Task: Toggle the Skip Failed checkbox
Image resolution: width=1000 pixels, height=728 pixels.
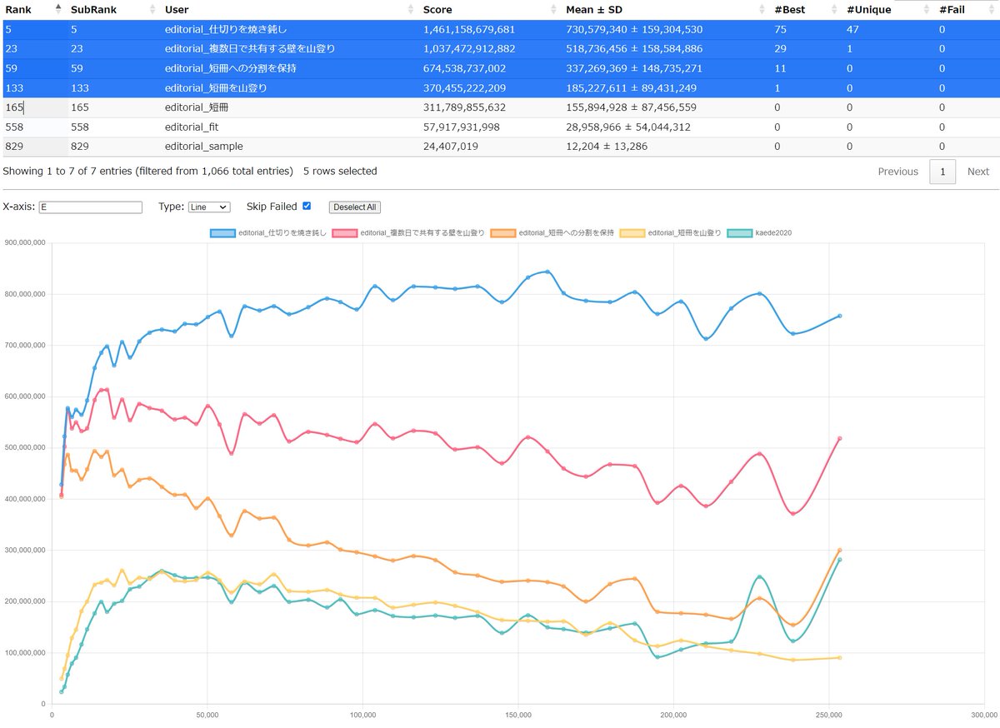Action: (x=307, y=206)
